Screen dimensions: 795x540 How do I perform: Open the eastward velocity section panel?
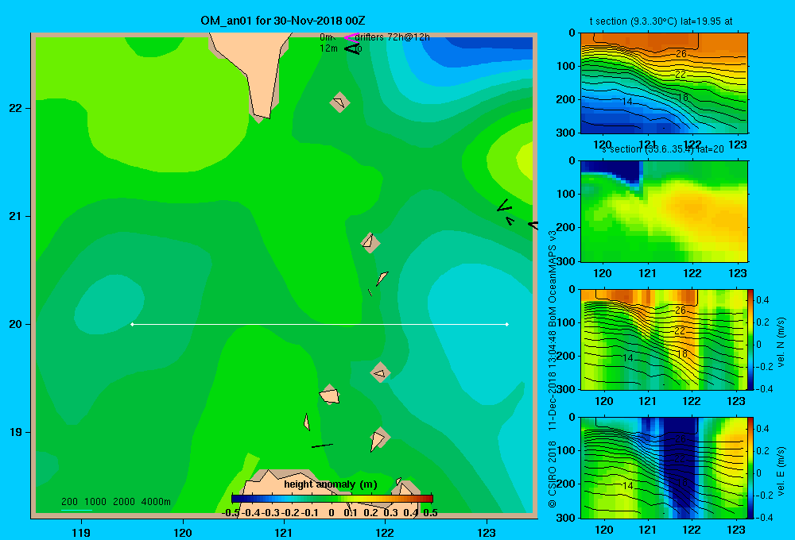(x=664, y=468)
